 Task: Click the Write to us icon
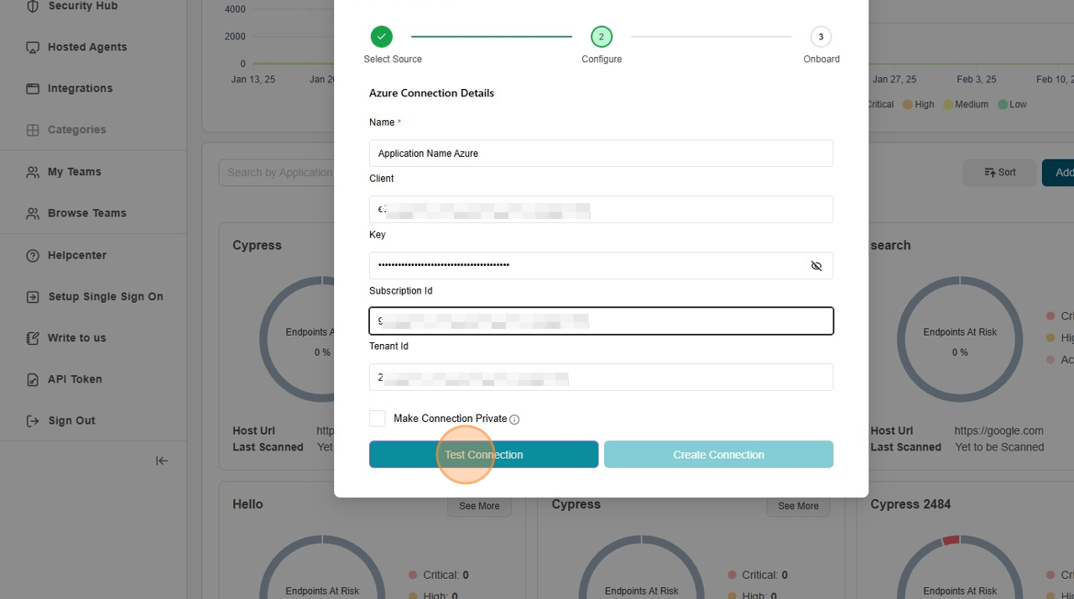[x=33, y=338]
